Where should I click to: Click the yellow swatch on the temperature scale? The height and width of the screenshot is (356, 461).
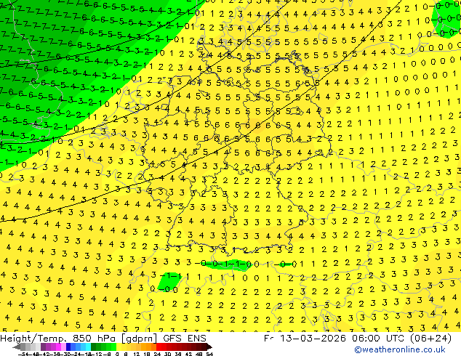(x=119, y=347)
